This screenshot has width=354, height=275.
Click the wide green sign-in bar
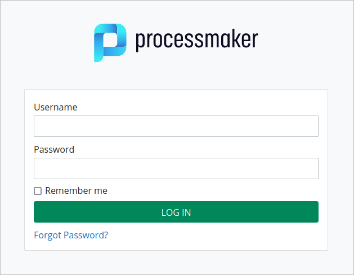[176, 212]
